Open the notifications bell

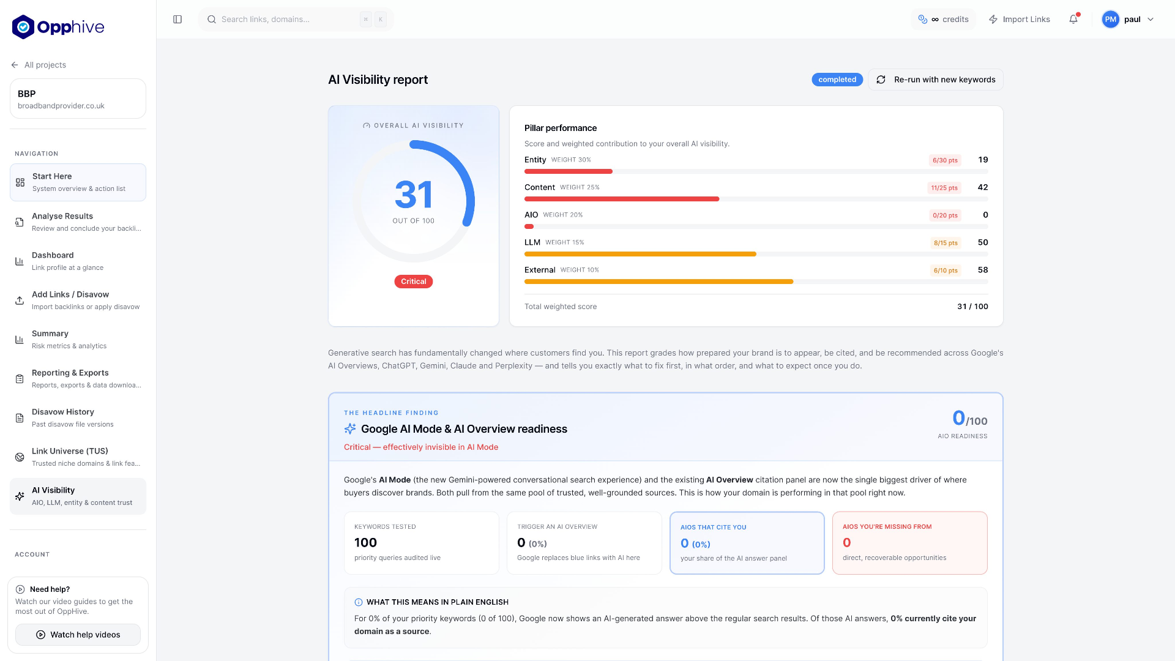(1073, 20)
